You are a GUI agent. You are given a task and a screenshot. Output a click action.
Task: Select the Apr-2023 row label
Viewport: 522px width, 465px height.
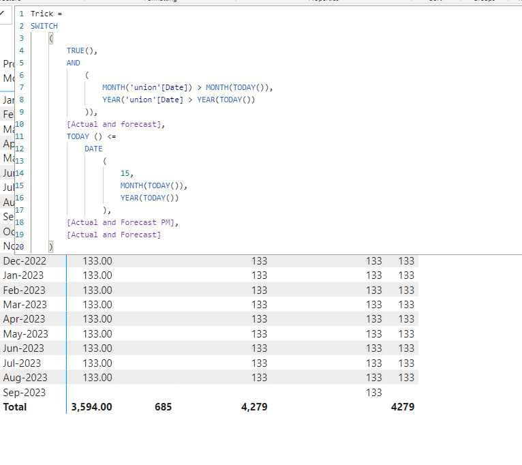24,319
